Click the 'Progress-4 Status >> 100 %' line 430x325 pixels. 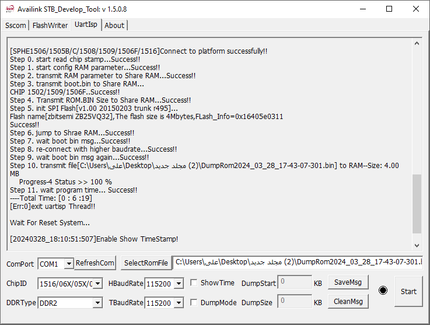[65, 182]
